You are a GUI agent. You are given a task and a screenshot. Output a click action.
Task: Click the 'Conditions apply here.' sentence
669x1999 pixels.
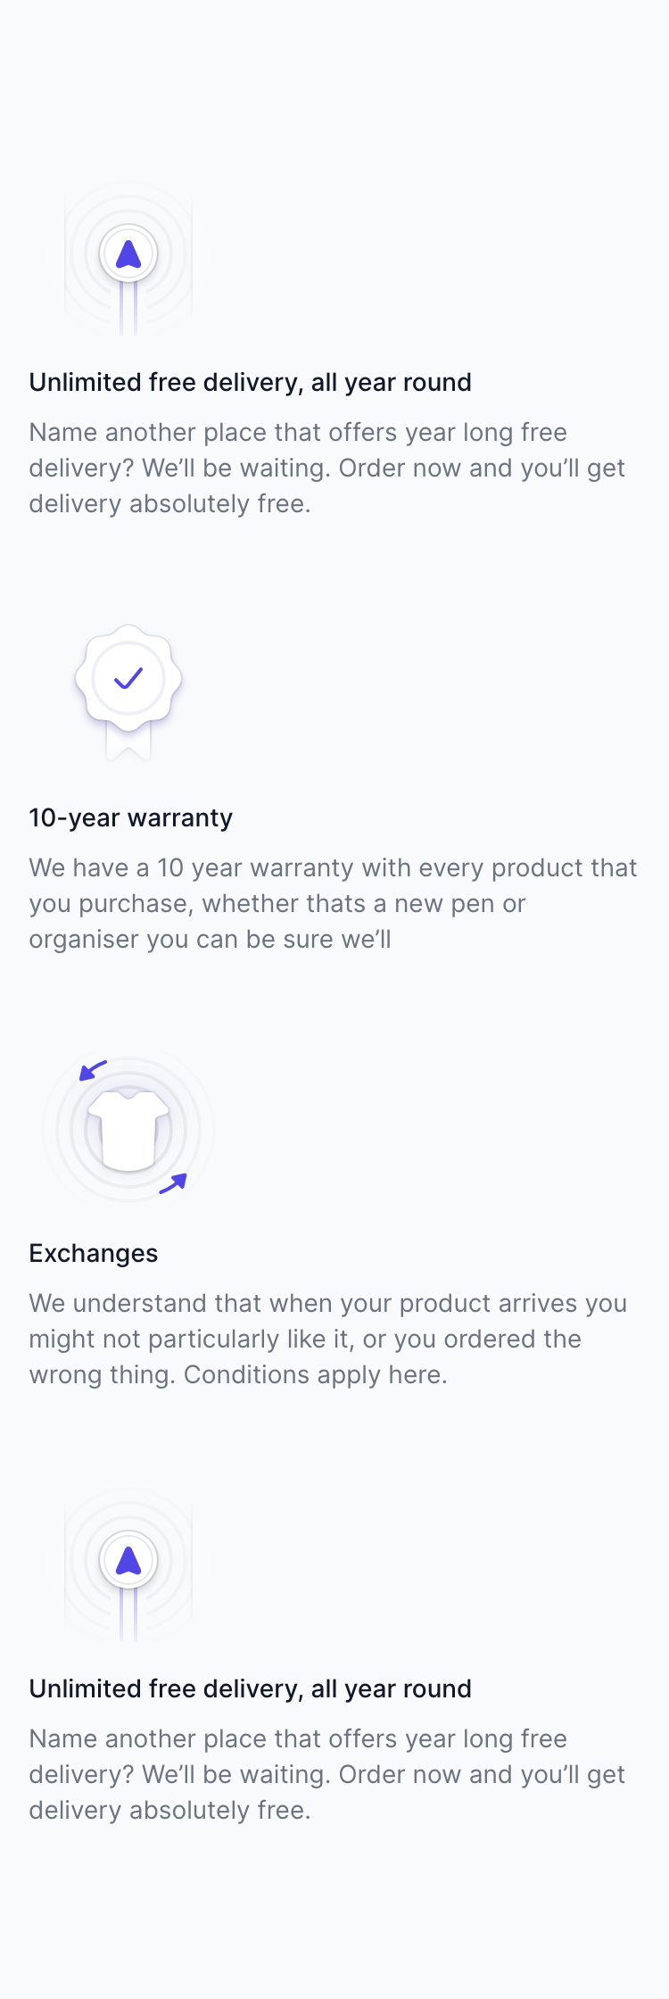click(x=315, y=1374)
